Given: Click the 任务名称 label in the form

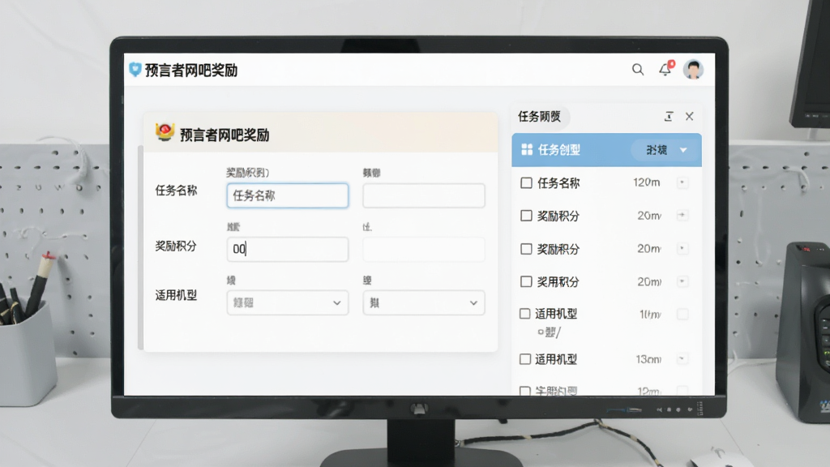Looking at the screenshot, I should pyautogui.click(x=176, y=191).
